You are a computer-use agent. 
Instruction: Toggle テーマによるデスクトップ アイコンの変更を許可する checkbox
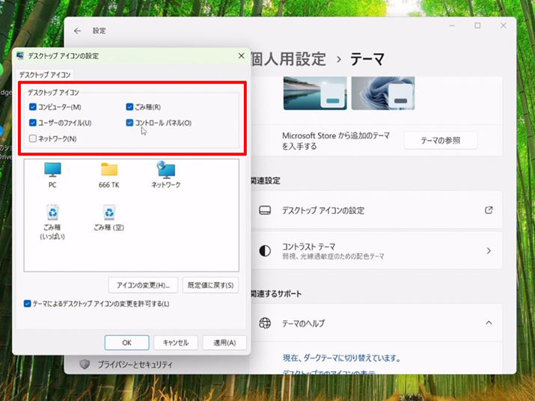[x=28, y=304]
